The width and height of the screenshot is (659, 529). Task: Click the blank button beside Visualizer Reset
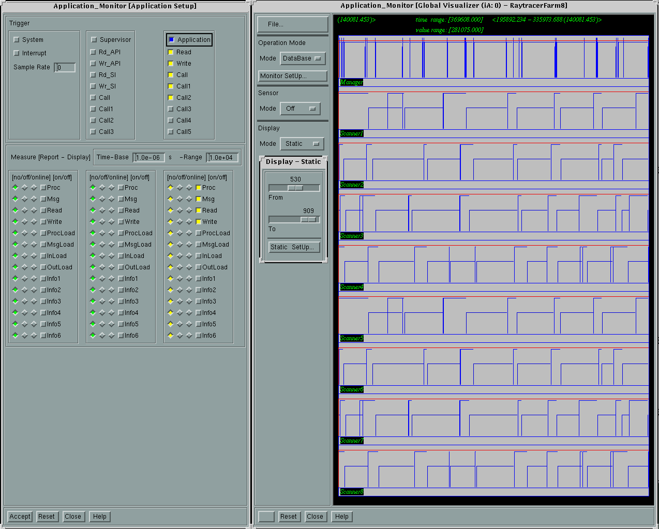pos(266,517)
